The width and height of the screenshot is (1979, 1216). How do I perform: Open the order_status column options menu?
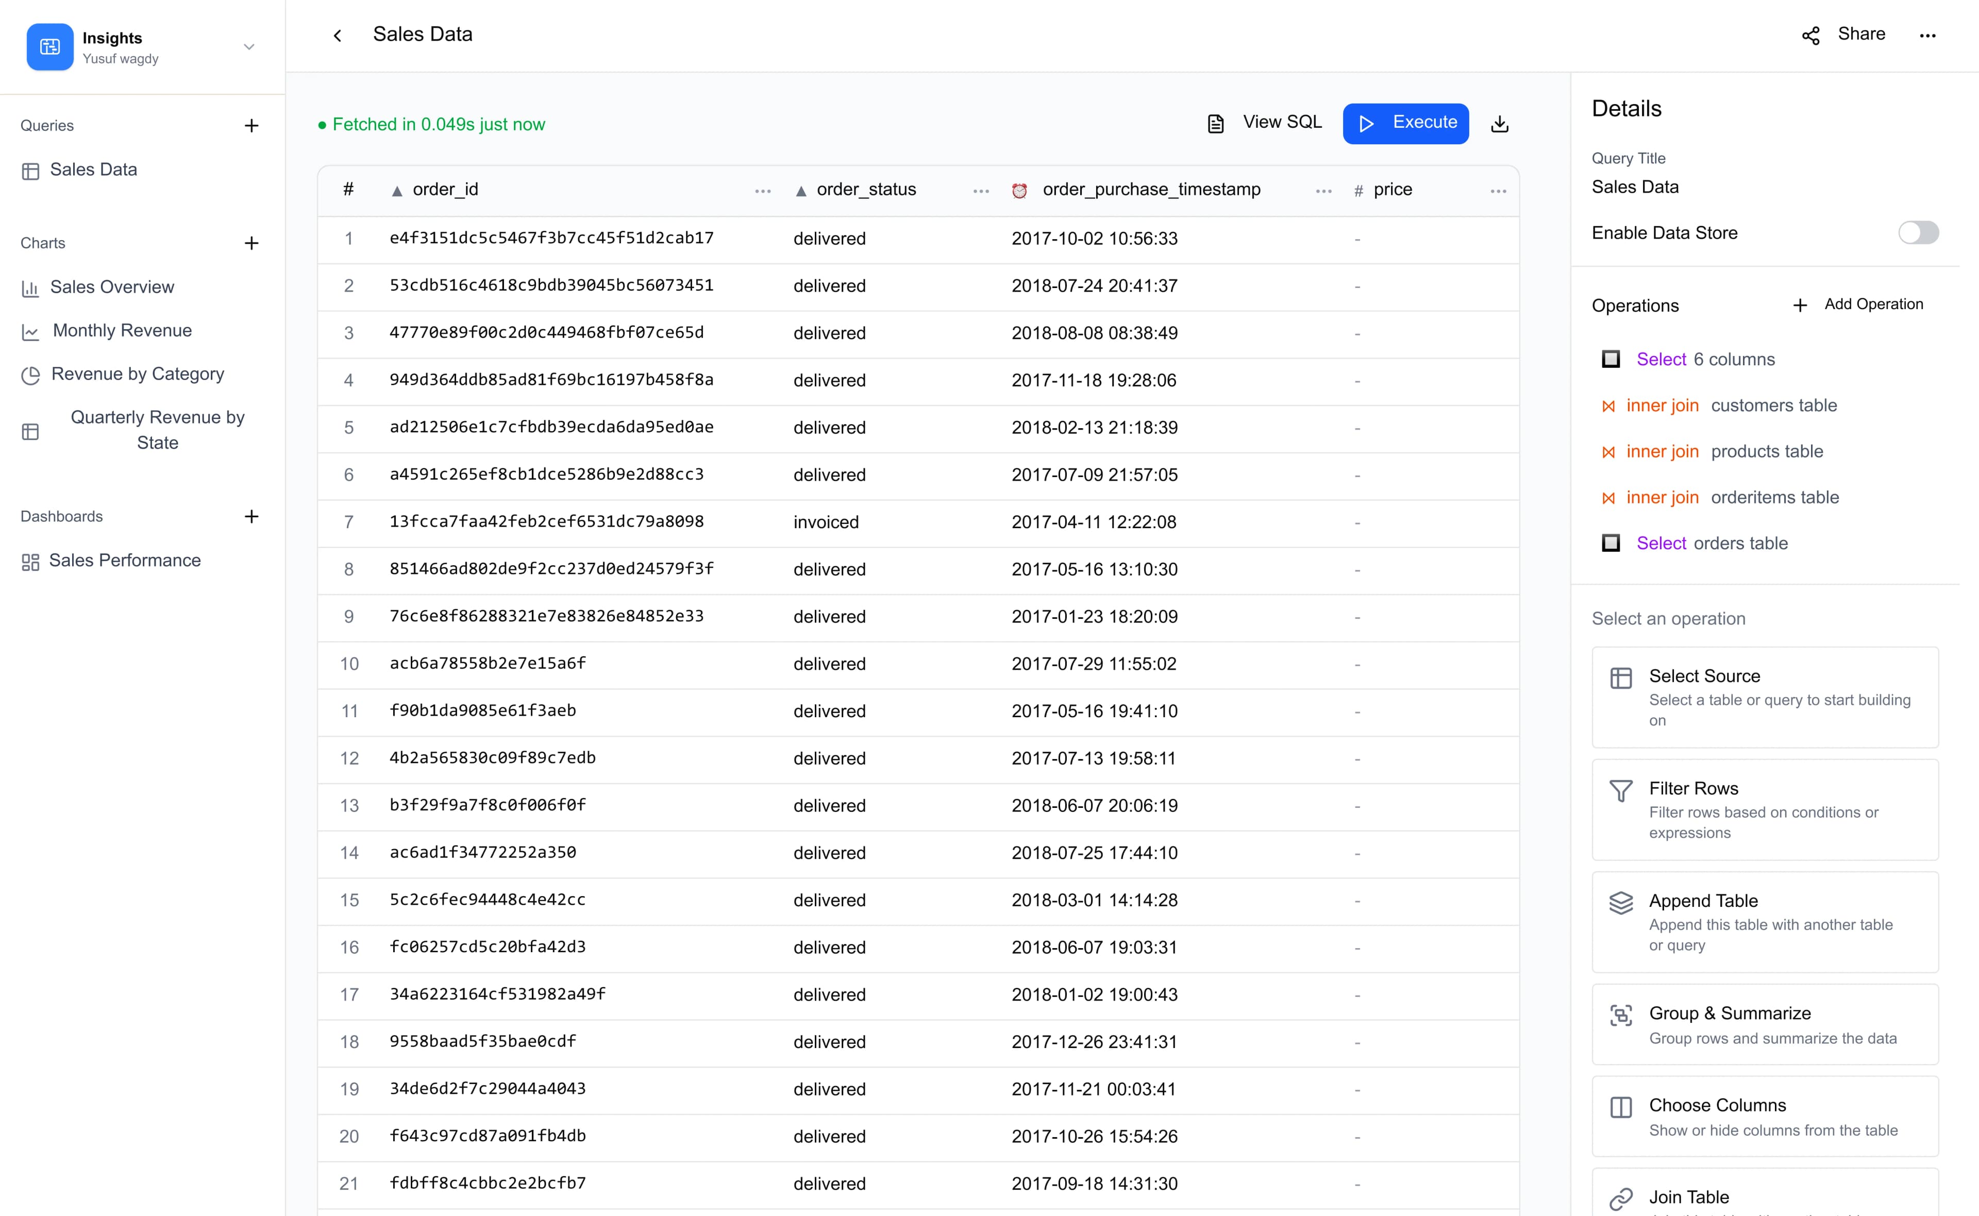tap(980, 191)
